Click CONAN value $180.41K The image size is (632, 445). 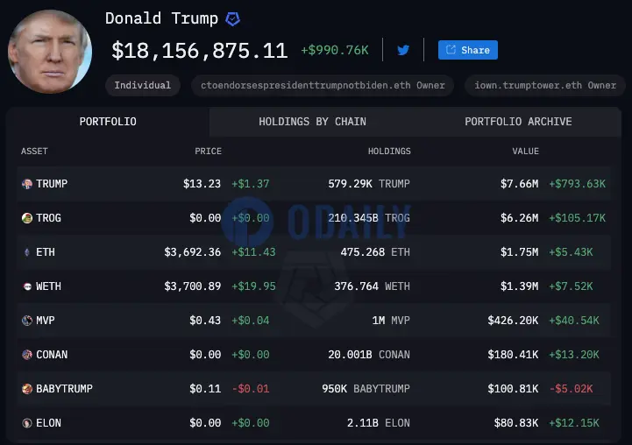click(513, 355)
